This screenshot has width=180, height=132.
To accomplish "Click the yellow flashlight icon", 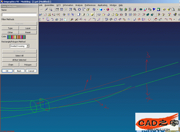I will click(x=169, y=9).
